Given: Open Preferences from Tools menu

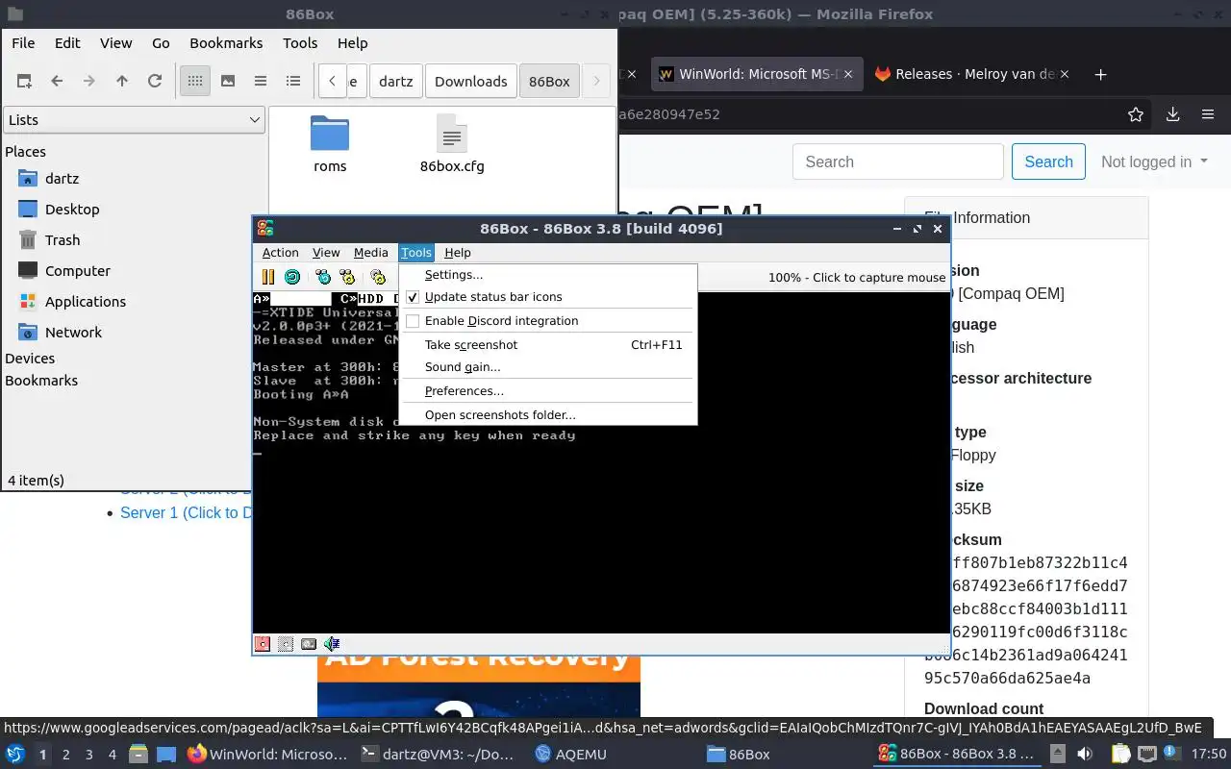Looking at the screenshot, I should [548, 391].
